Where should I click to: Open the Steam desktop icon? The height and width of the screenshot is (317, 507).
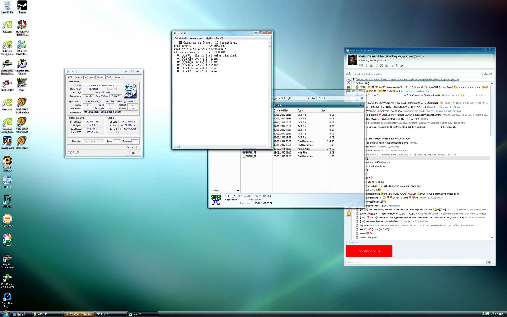22,7
